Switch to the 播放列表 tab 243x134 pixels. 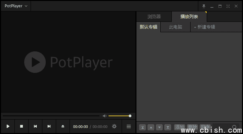189,16
